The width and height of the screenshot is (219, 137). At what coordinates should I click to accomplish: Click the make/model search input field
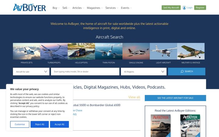(85, 72)
